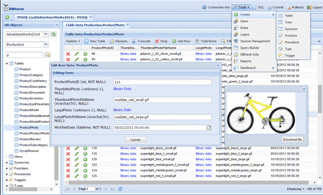The height and width of the screenshot is (195, 323).
Task: Click the Update button in the editing form
Action: [x=135, y=140]
